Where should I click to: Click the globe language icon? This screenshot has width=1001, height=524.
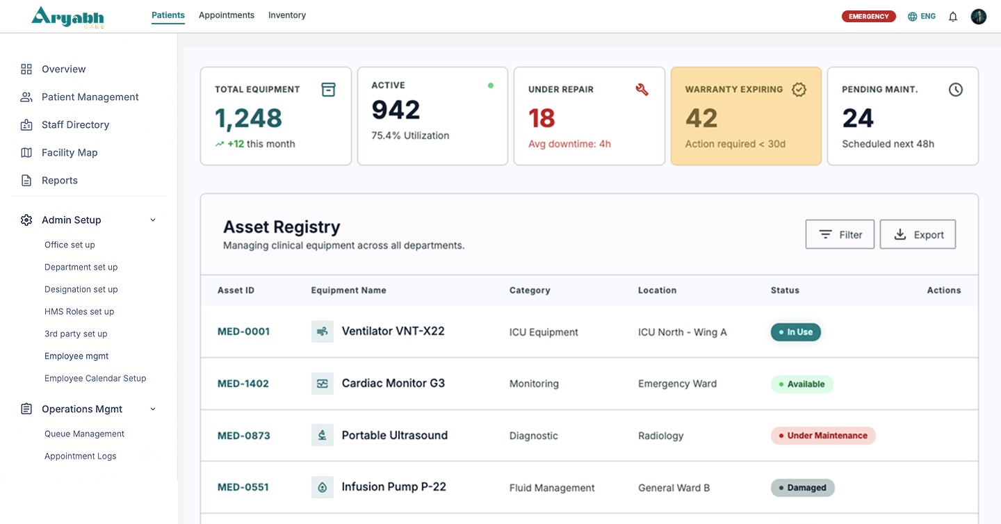point(913,17)
